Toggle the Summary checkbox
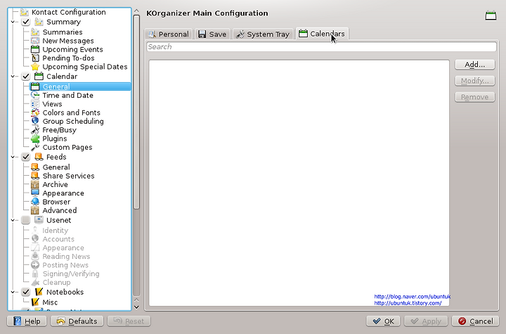Image resolution: width=506 pixels, height=334 pixels. point(26,22)
